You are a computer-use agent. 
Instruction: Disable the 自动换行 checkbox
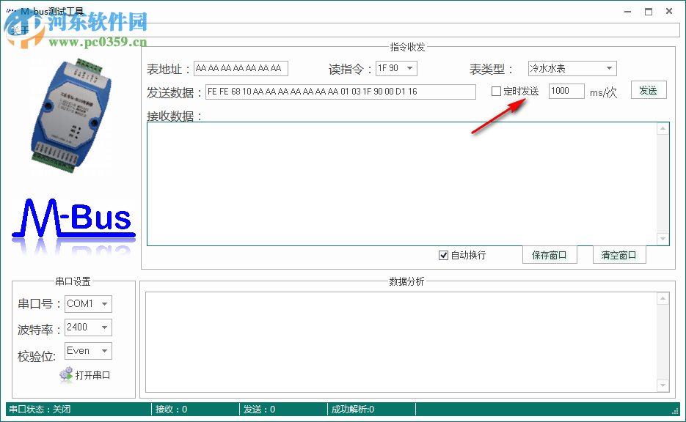(x=443, y=255)
